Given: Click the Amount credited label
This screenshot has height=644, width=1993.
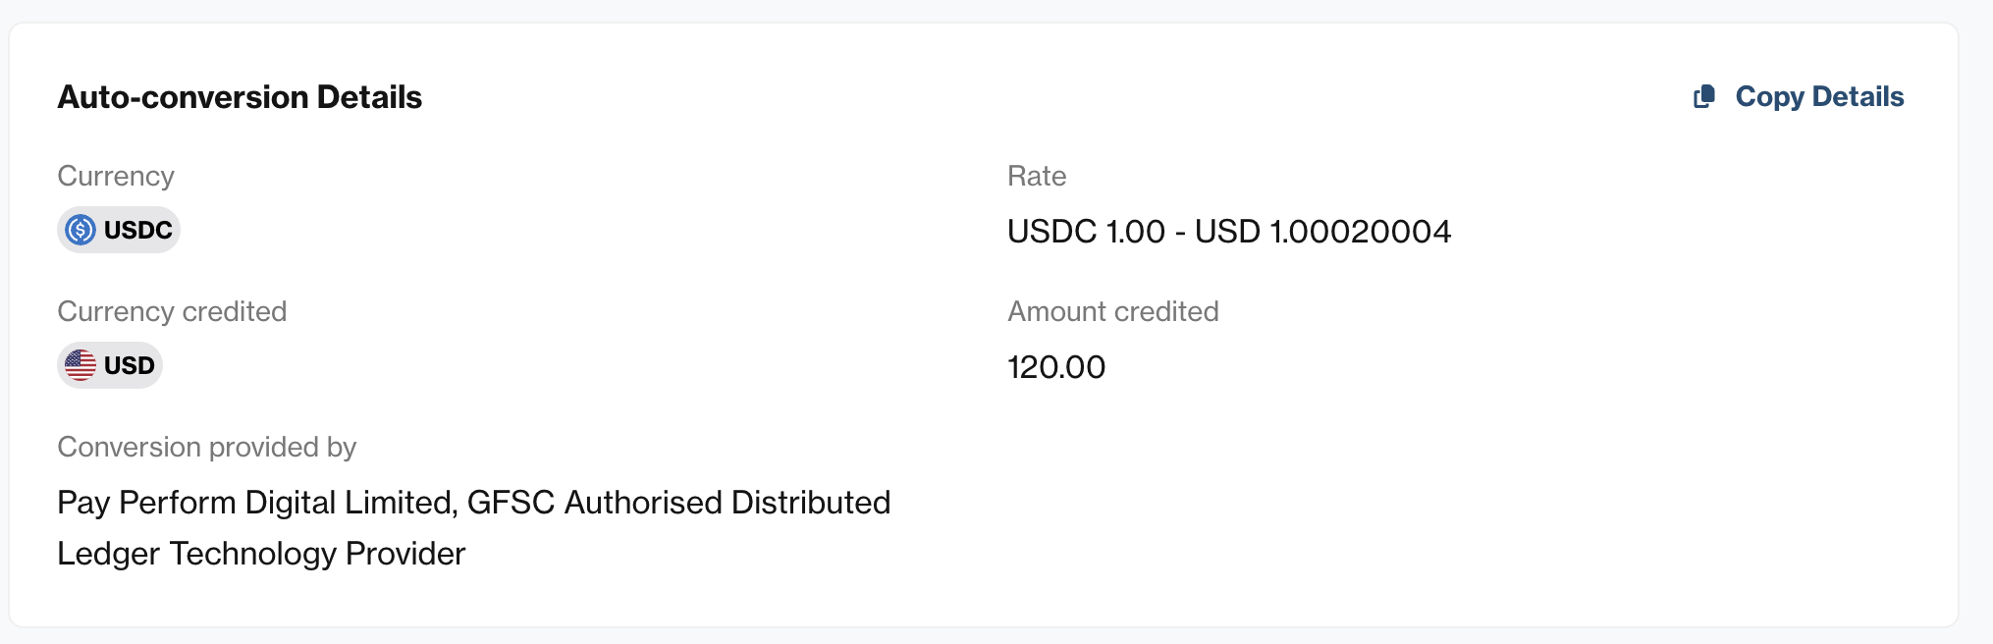Looking at the screenshot, I should 1113,311.
